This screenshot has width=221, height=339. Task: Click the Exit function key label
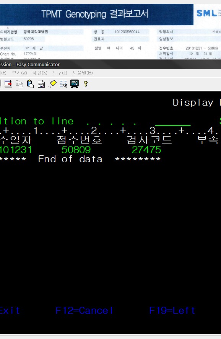coord(10,311)
